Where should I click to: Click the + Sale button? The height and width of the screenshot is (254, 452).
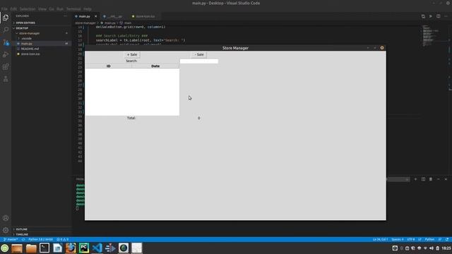click(132, 54)
